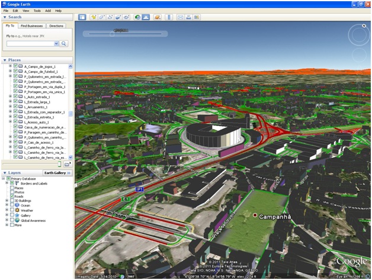Click the Global Awareness globe icon
Viewport: 372px width, 280px height.
[x=17, y=220]
